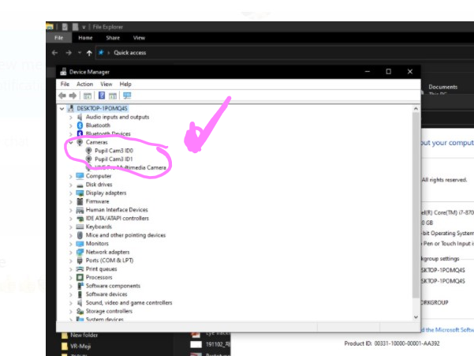Image resolution: width=474 pixels, height=356 pixels.
Task: Click the Sound, video and game controllers icon
Action: click(x=80, y=303)
